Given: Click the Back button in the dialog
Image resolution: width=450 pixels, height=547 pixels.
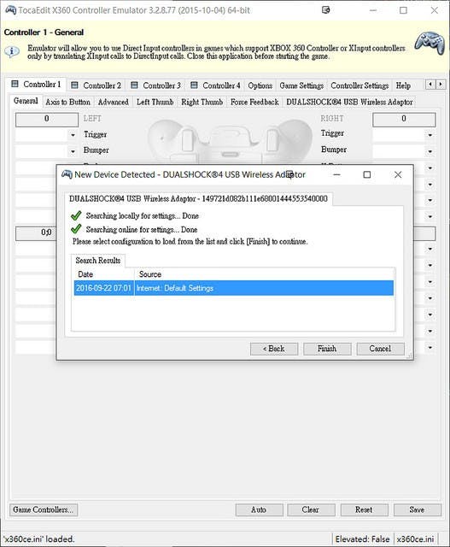Looking at the screenshot, I should 274,349.
